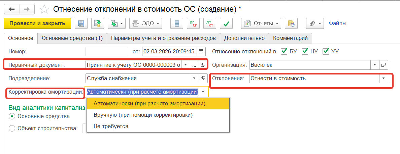The width and height of the screenshot is (400, 154).
Task: Click the Организация field Василек
Action: [310, 65]
